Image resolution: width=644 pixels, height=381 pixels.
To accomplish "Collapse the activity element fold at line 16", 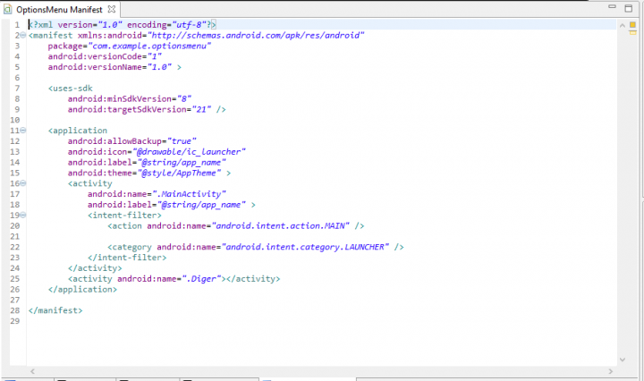I will tap(23, 183).
